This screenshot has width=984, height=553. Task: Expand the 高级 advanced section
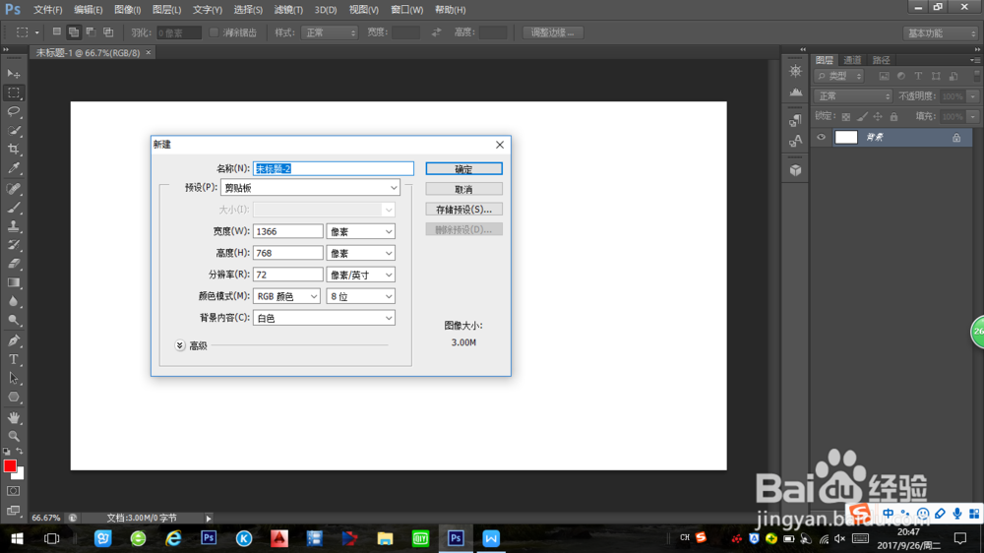click(x=179, y=345)
